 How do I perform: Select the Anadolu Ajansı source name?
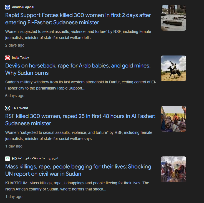click(23, 7)
